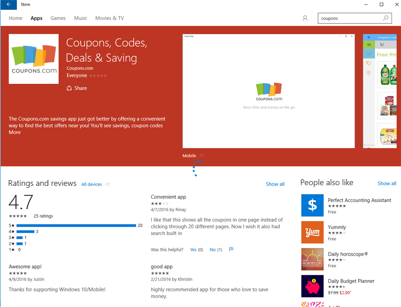Go to the Music tab
This screenshot has height=307, width=401.
81,18
